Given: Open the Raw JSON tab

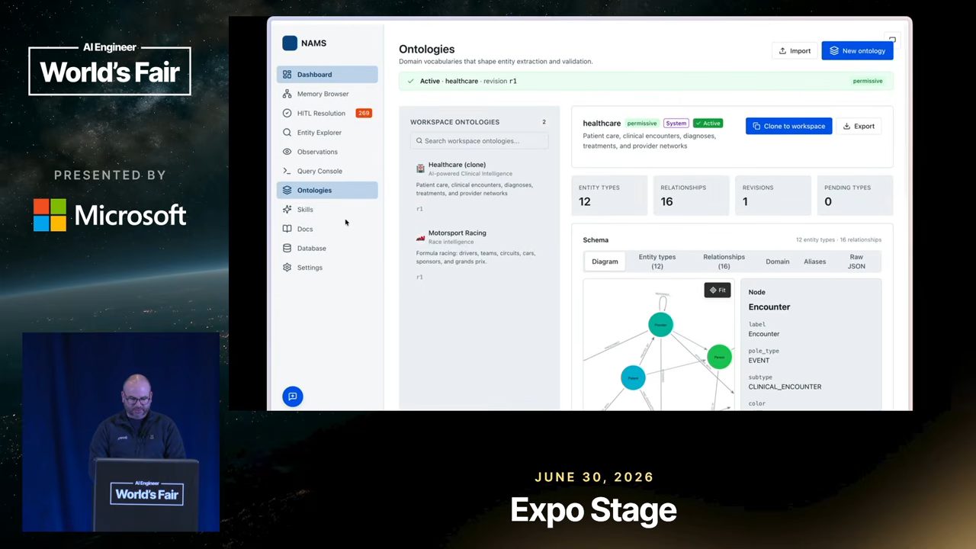Looking at the screenshot, I should 856,262.
